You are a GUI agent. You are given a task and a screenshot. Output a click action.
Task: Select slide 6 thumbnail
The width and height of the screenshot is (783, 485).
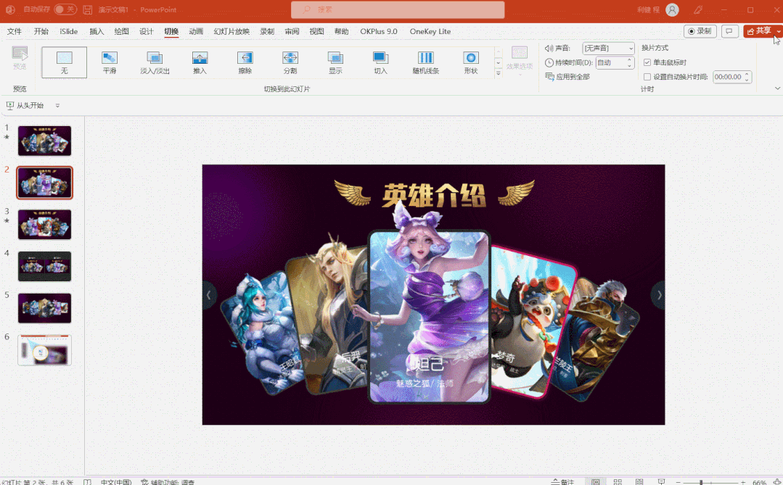(44, 350)
